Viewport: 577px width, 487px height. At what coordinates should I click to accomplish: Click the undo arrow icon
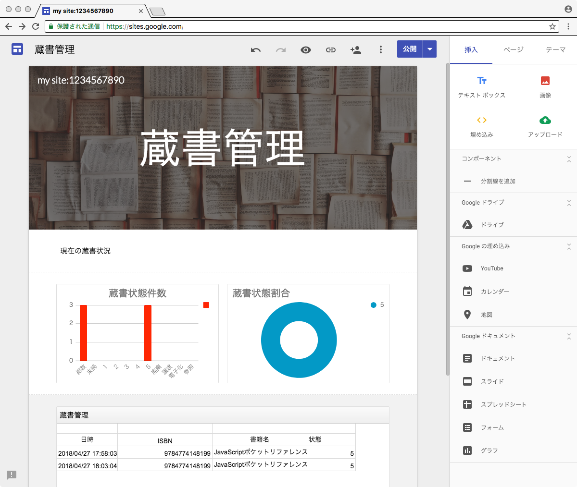pyautogui.click(x=256, y=50)
